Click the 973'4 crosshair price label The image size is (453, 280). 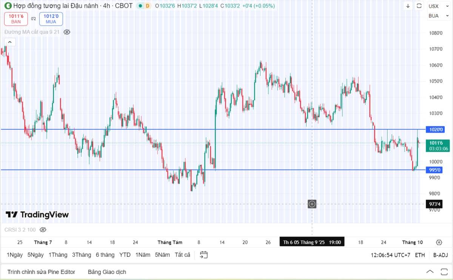point(435,204)
